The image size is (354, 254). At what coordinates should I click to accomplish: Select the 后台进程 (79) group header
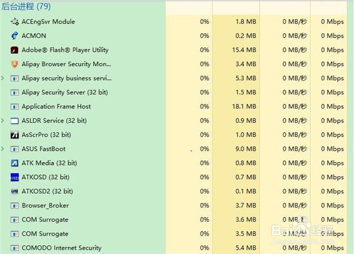point(26,6)
